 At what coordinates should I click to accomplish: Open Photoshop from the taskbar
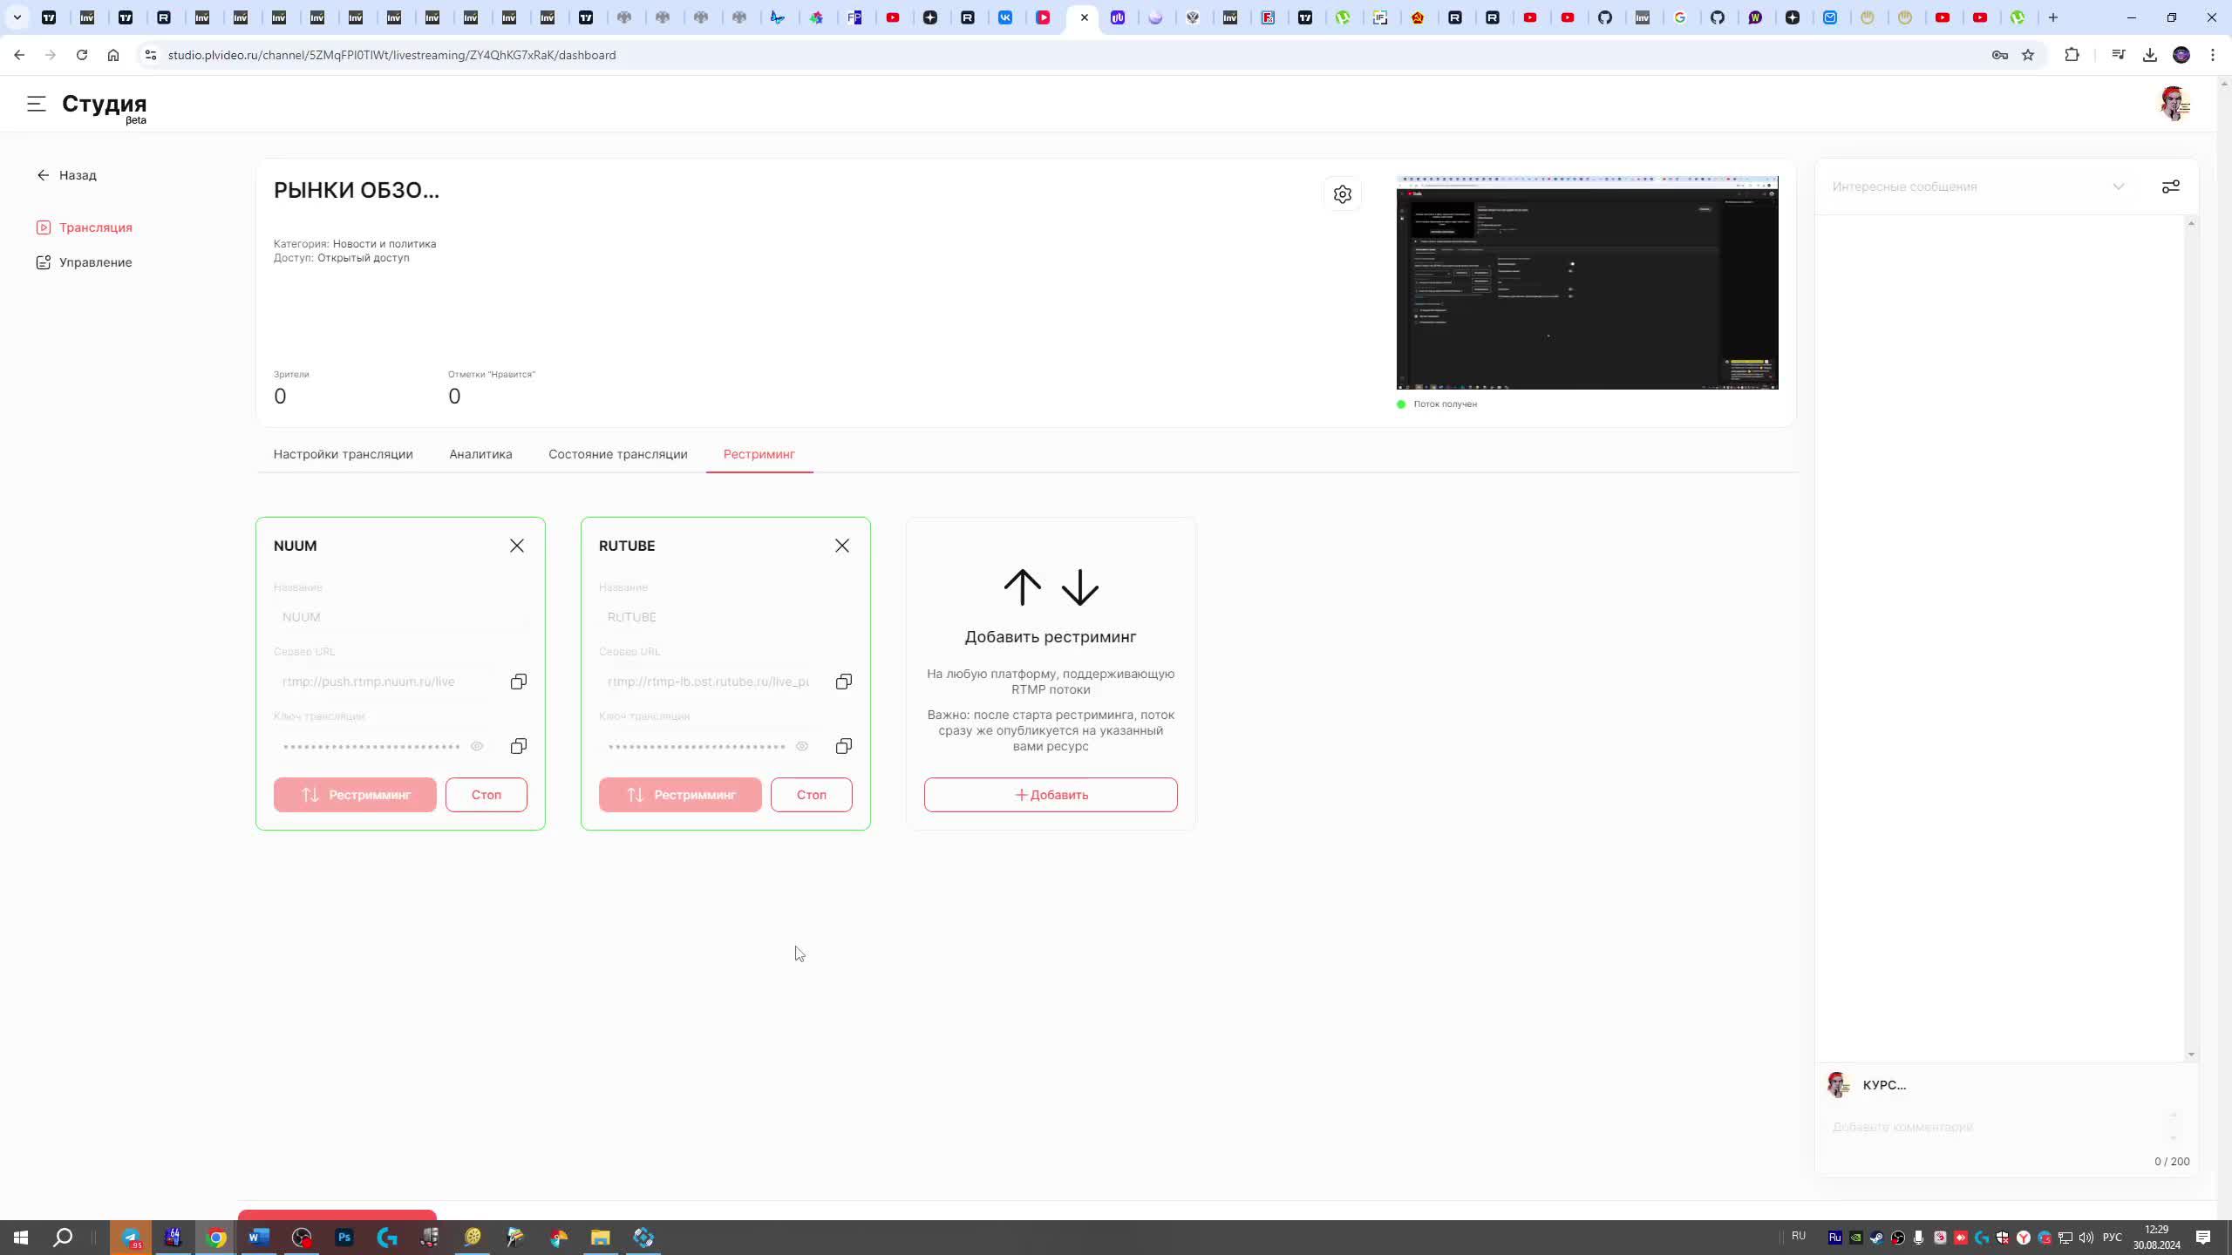(x=344, y=1238)
